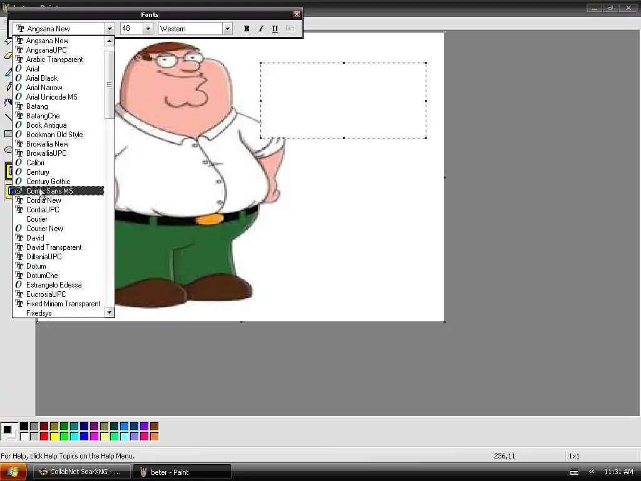Click the vertical text button in Fonts toolbar
The image size is (641, 481).
[x=290, y=29]
